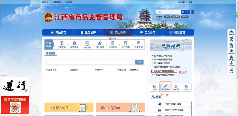This screenshot has height=116, width=238.
Task: Open 医疗器械注册信息 link
Action: pyautogui.click(x=162, y=63)
